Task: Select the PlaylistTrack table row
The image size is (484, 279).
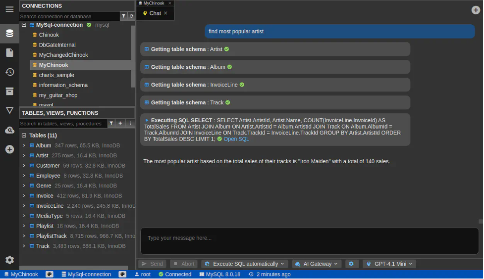Action: (x=77, y=236)
